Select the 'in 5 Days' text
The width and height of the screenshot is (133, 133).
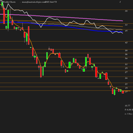[128, 114]
